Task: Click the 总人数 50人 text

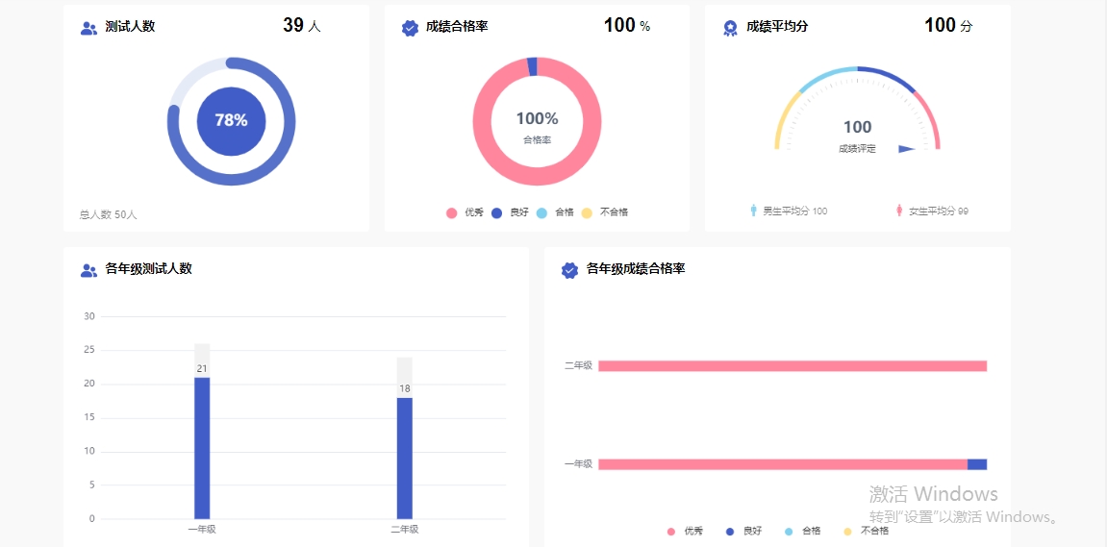Action: 109,215
